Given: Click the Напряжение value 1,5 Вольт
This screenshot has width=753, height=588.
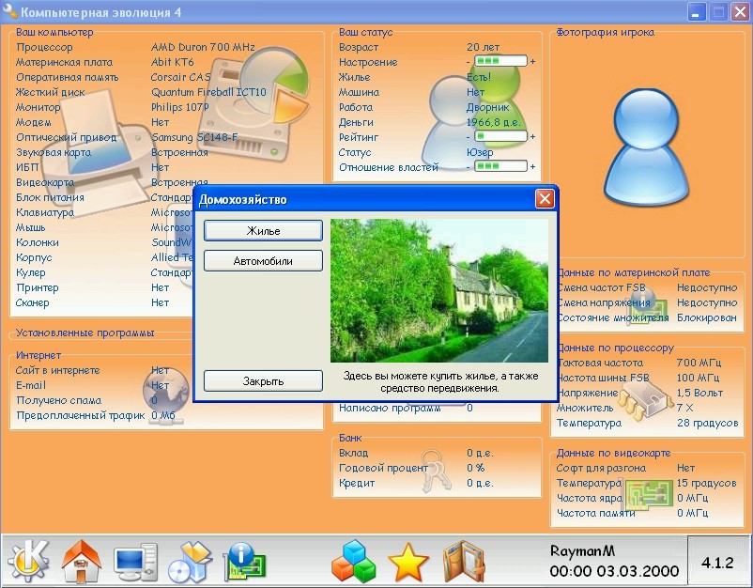Looking at the screenshot, I should [699, 393].
